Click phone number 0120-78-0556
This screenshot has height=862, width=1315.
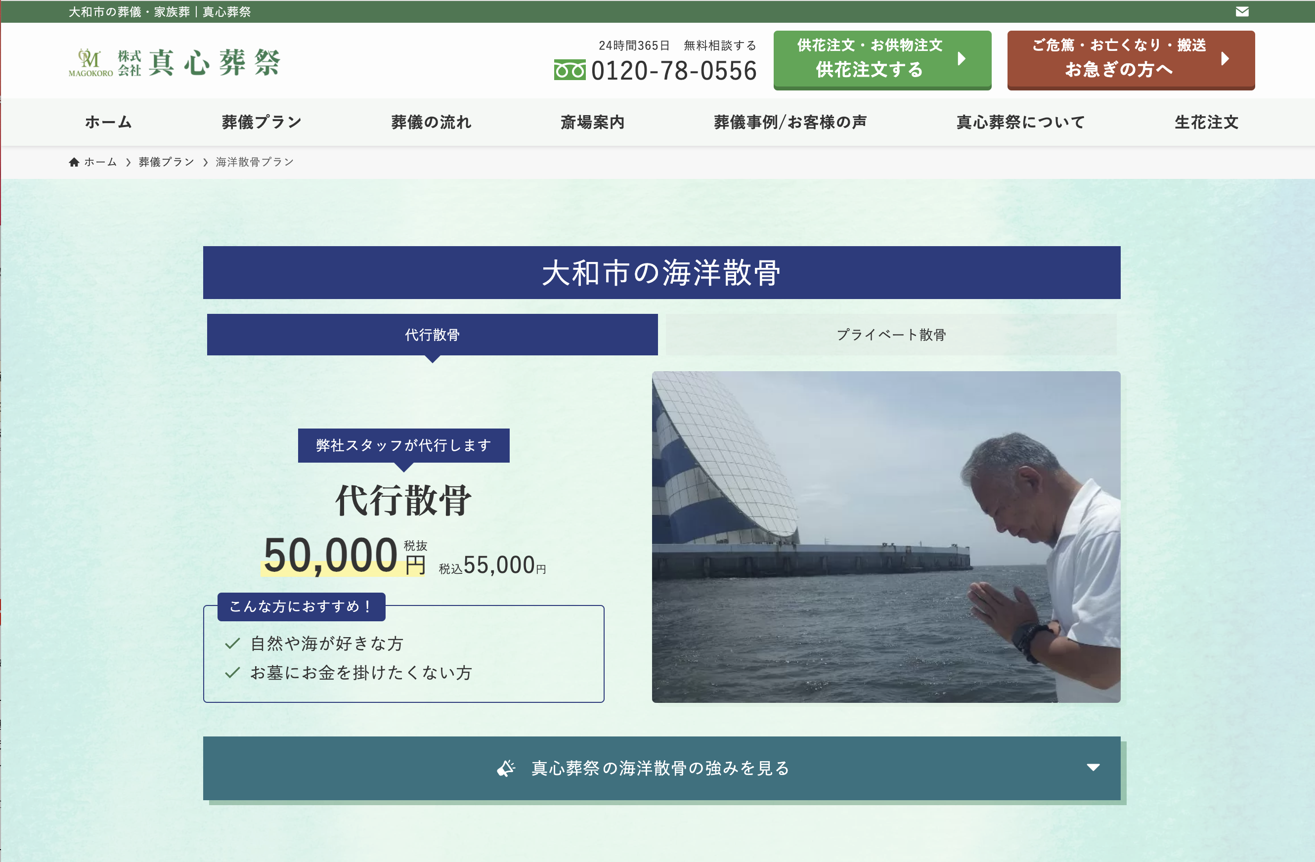(x=673, y=71)
